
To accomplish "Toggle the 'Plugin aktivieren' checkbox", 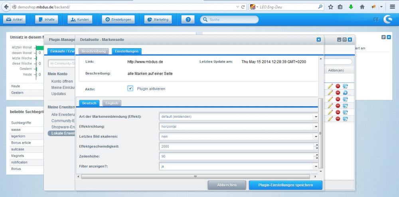I will [130, 88].
